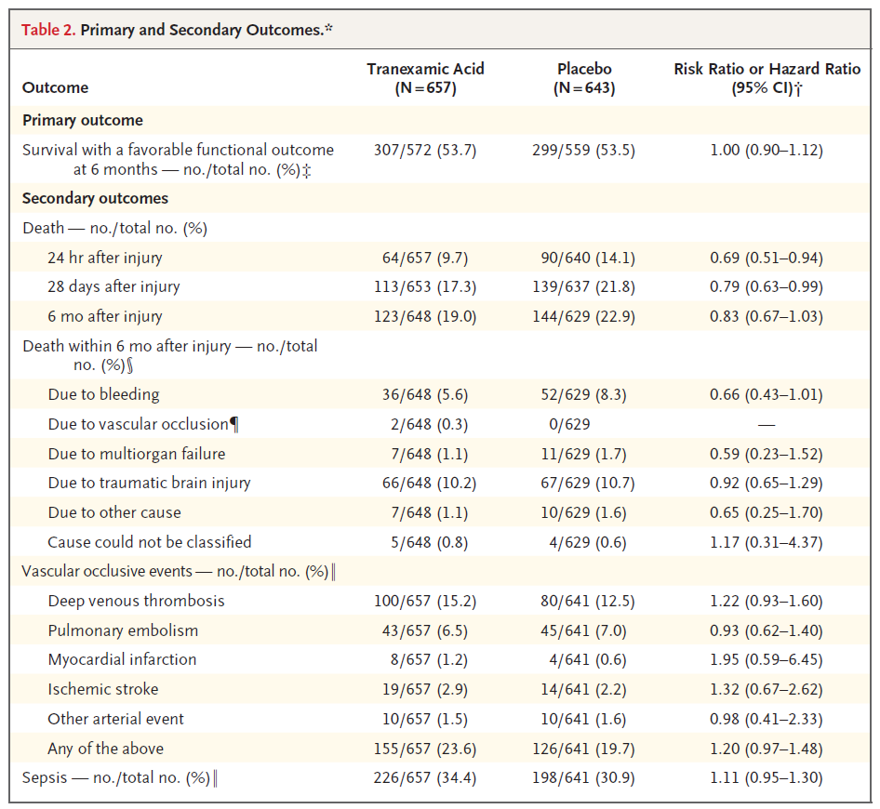
Task: Click the 307/572 (53.7) tranexamic acid value
Action: [425, 150]
